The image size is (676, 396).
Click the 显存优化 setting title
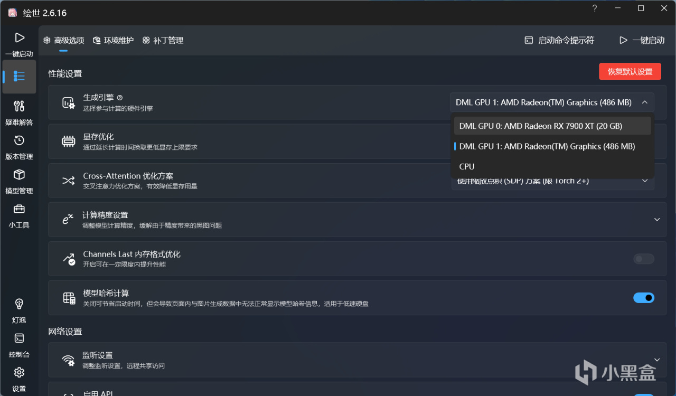[x=98, y=137]
